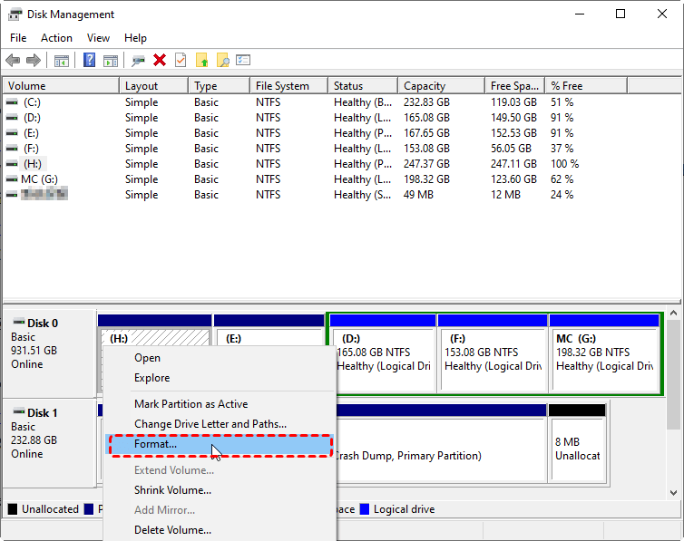684x541 pixels.
Task: Choose Shrink Volume... from context menu
Action: (172, 490)
